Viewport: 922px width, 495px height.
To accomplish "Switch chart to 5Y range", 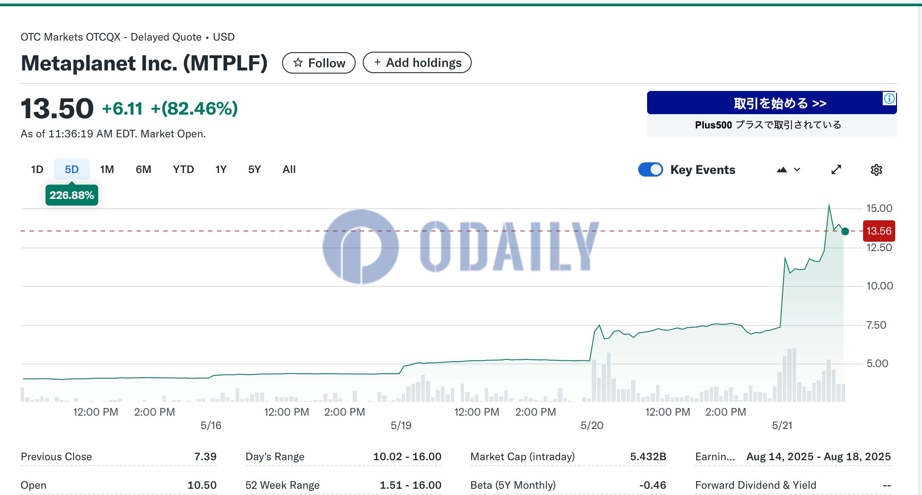I will (x=254, y=169).
